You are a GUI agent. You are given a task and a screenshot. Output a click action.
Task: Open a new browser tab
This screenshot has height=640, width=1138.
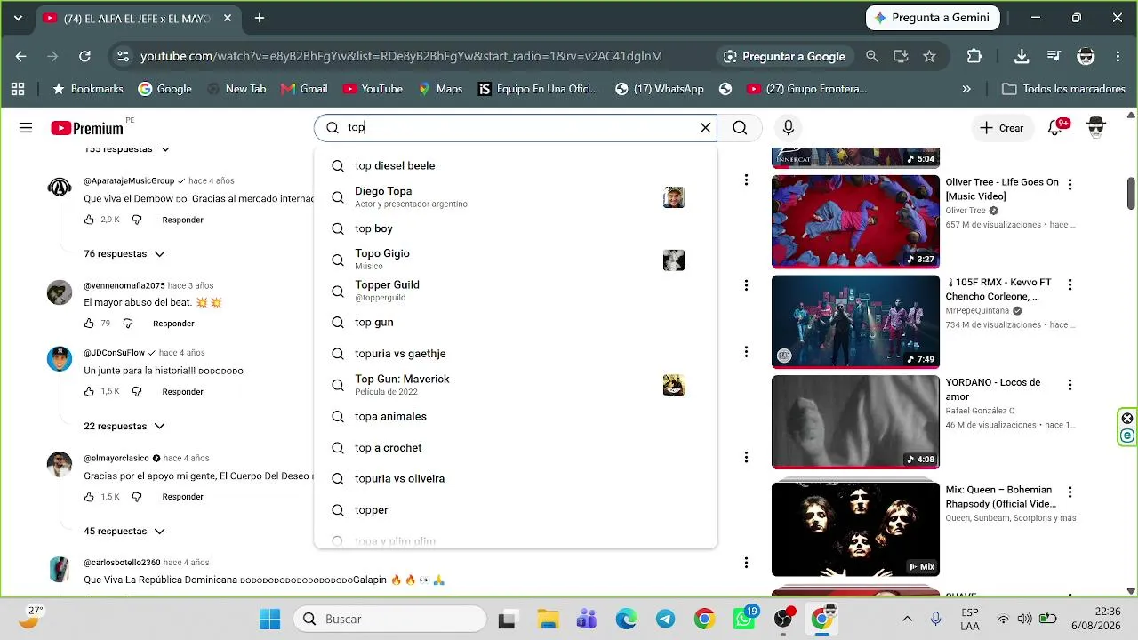click(x=260, y=18)
